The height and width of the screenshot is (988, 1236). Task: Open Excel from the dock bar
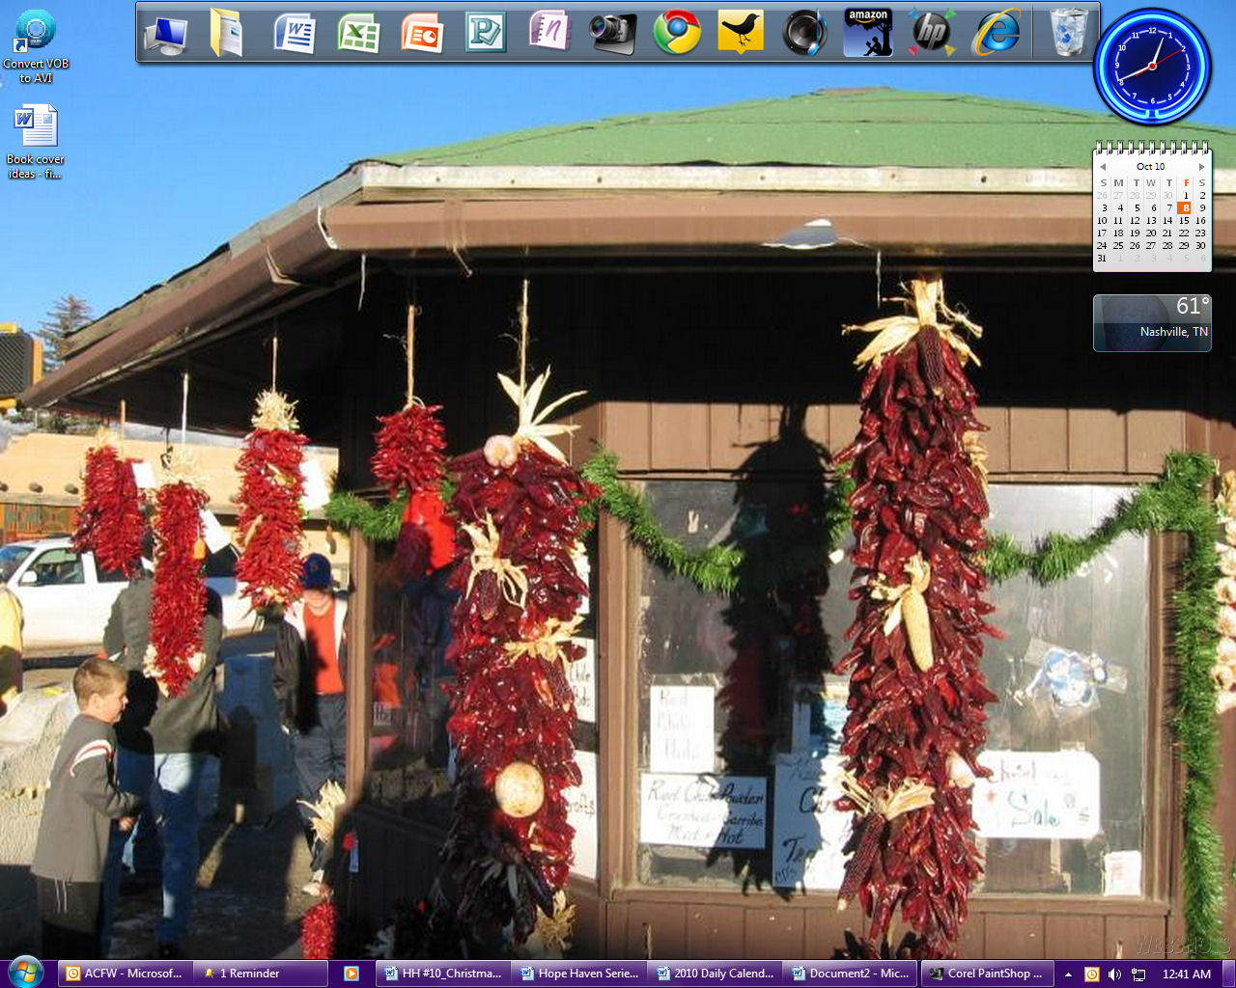[x=358, y=34]
